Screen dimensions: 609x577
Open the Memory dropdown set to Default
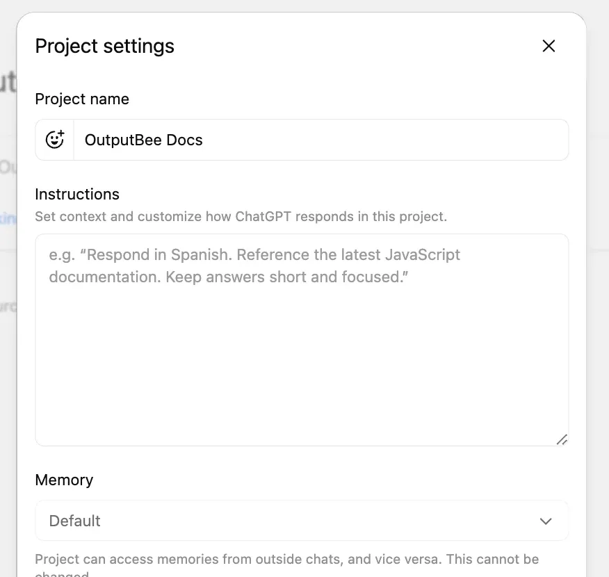tap(302, 521)
